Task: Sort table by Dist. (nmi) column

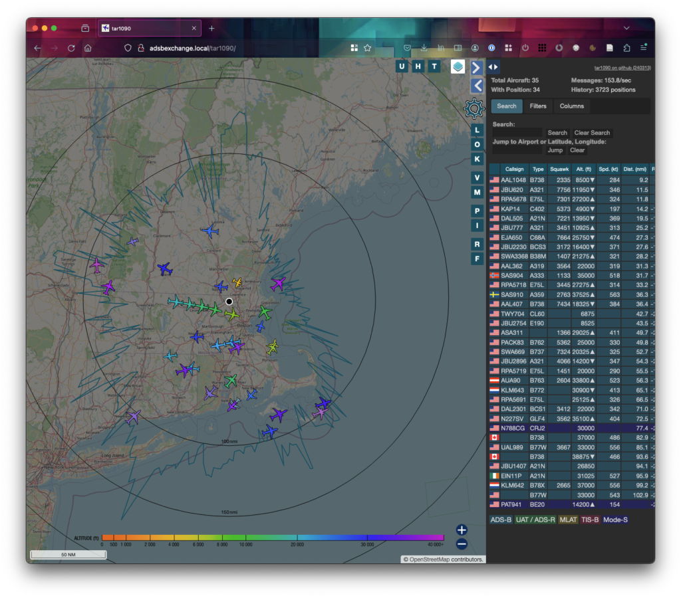Action: tap(634, 169)
